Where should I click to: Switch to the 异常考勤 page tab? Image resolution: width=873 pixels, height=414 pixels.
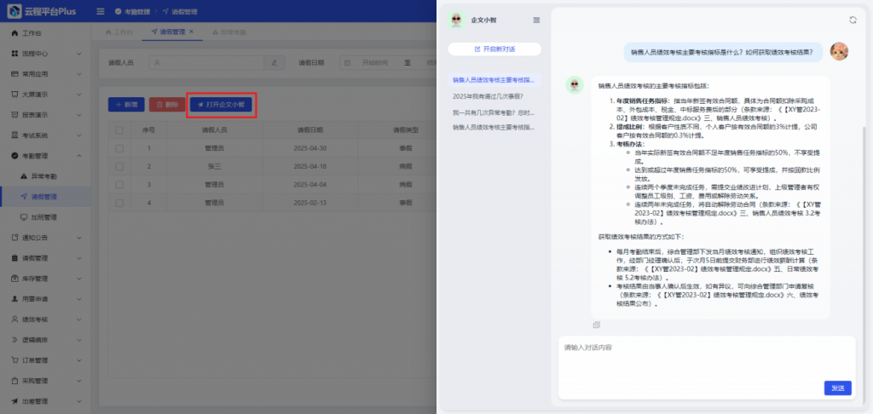coord(228,32)
